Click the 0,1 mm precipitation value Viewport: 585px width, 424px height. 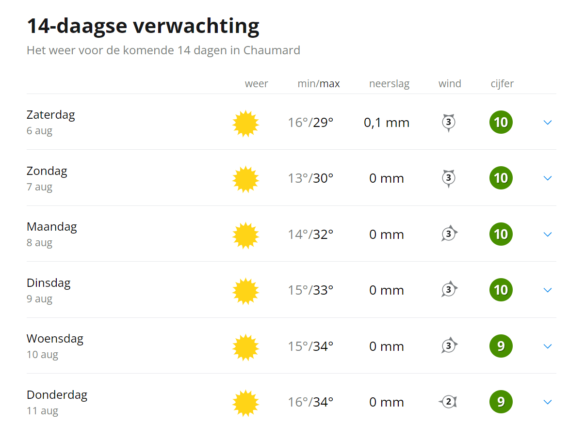click(x=387, y=123)
